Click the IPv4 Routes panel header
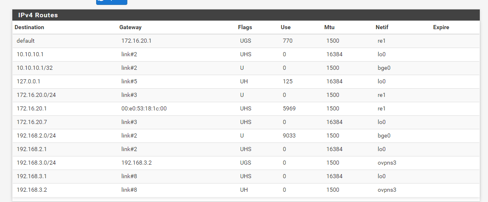The image size is (488, 202). (246, 15)
